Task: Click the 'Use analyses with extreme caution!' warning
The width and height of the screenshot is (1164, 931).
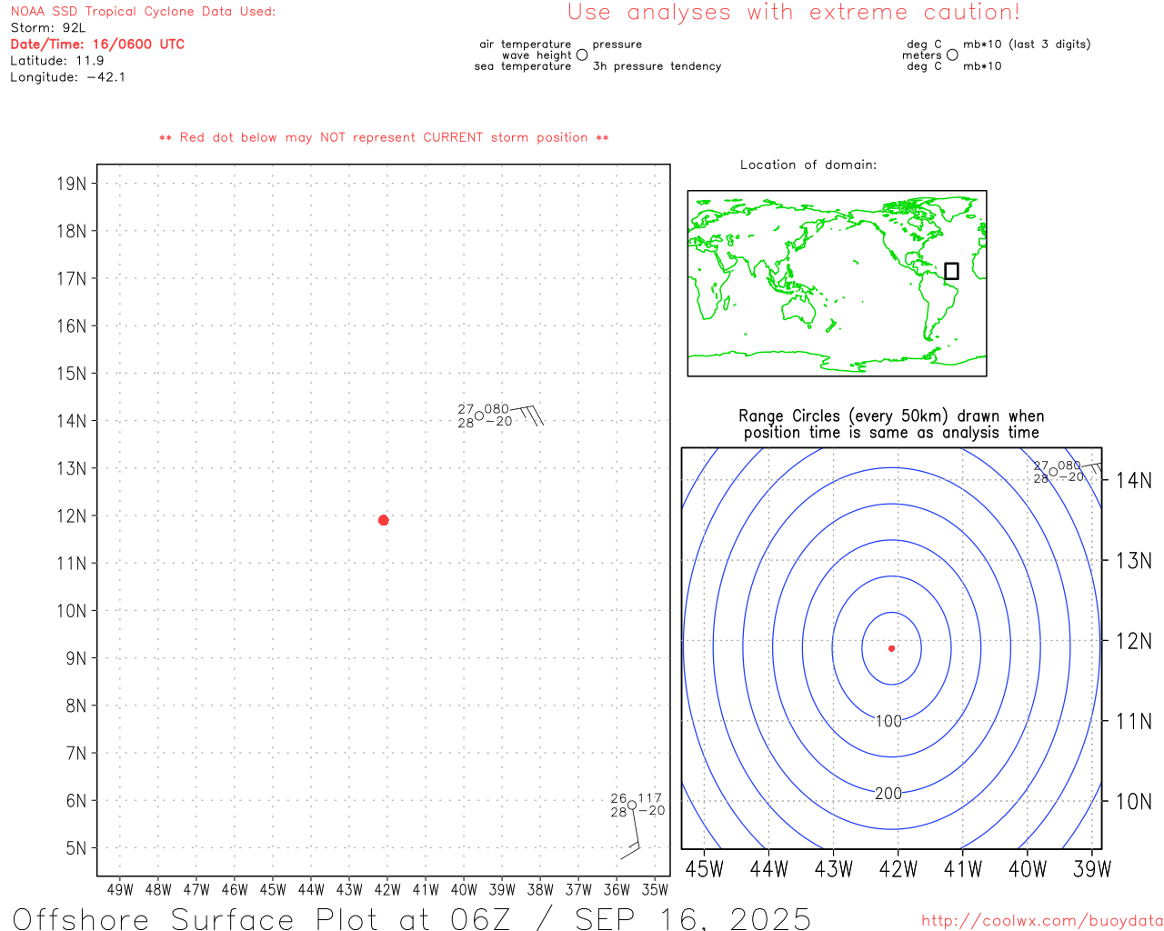Action: tap(794, 12)
